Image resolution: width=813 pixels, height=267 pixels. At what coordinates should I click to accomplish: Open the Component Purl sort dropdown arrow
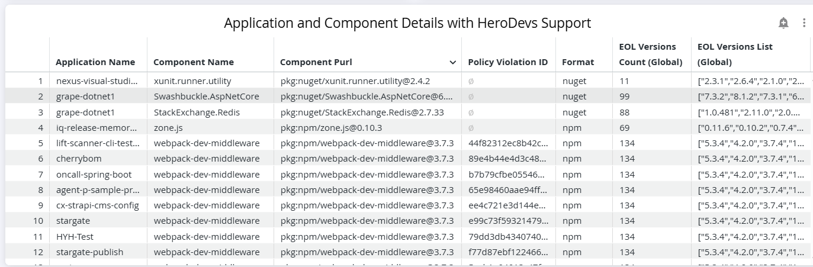pyautogui.click(x=453, y=62)
